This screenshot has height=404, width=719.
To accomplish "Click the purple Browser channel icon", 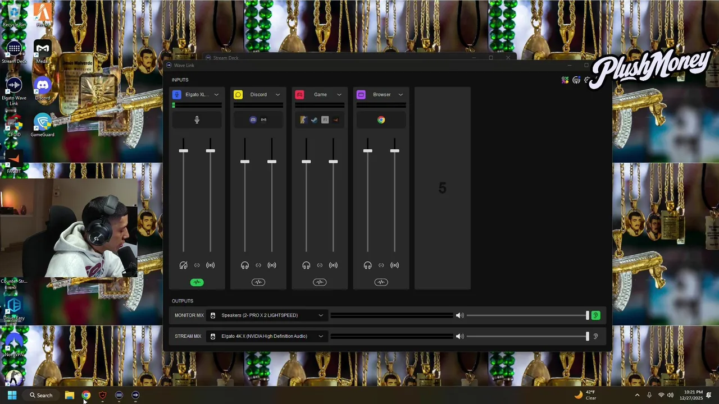I will pos(361,94).
